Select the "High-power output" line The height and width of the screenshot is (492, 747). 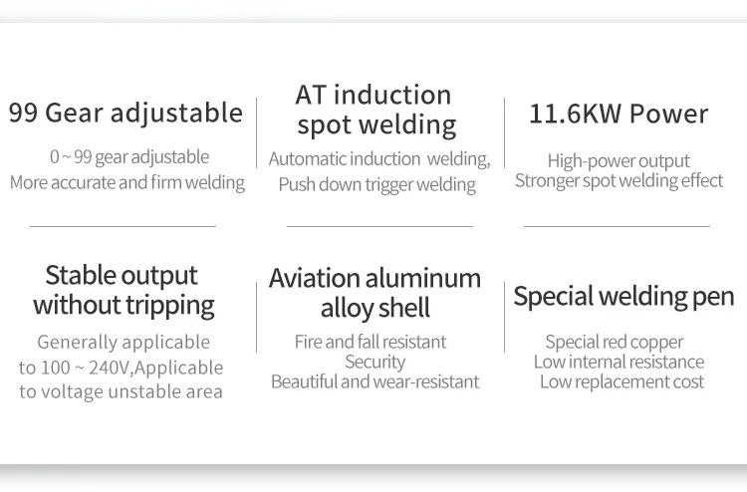[619, 160]
